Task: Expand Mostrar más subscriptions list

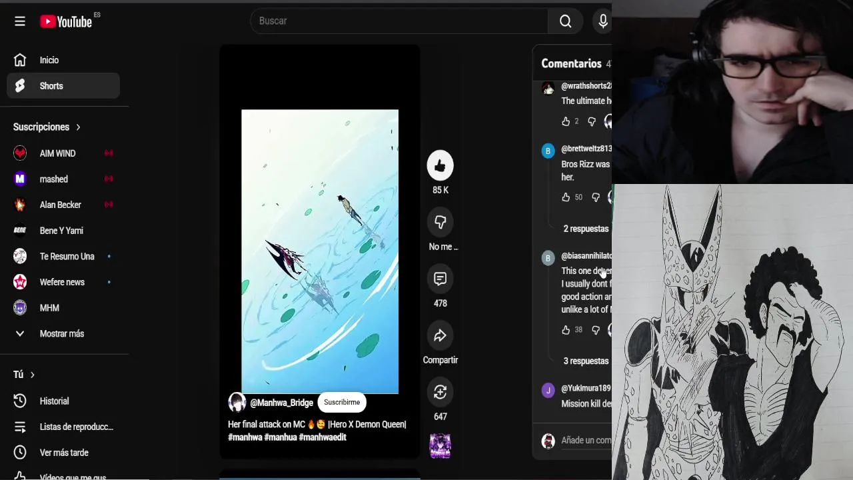Action: pyautogui.click(x=63, y=333)
